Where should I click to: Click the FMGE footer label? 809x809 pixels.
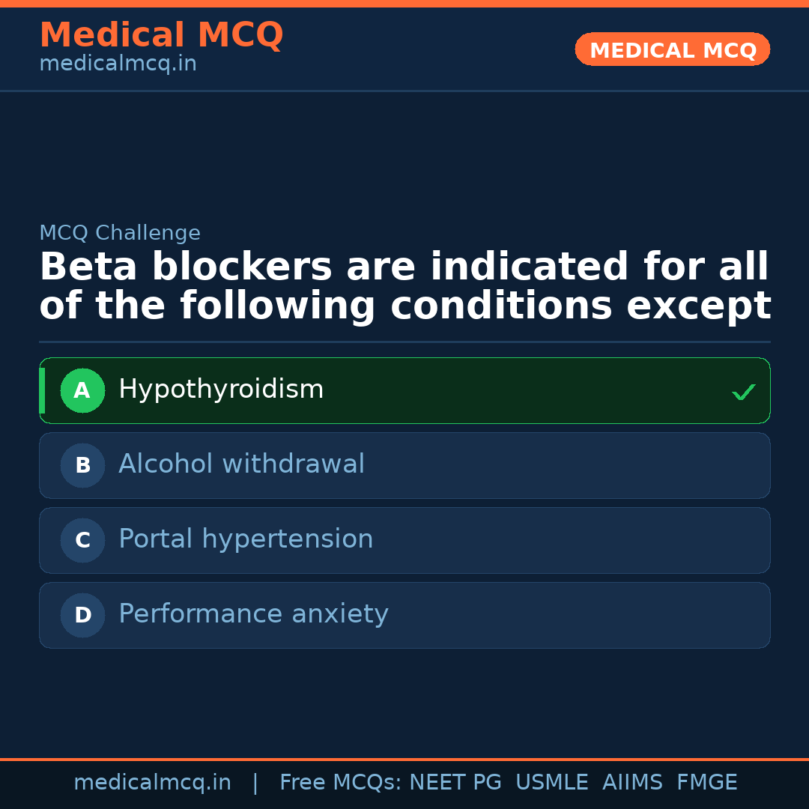[706, 783]
